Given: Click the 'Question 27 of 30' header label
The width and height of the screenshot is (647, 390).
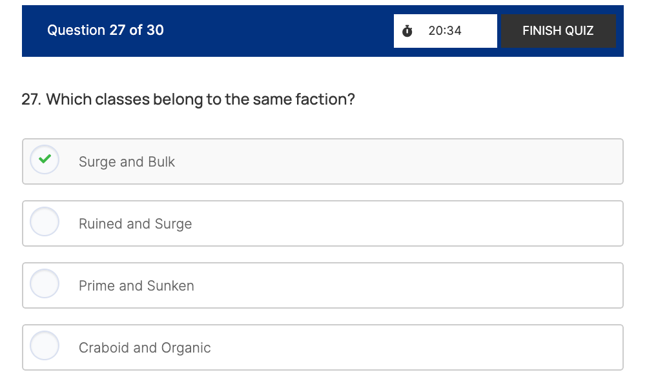Looking at the screenshot, I should 105,30.
